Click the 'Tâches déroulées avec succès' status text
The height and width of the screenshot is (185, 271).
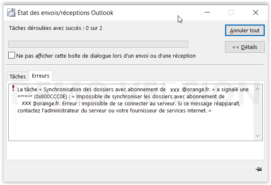click(56, 28)
